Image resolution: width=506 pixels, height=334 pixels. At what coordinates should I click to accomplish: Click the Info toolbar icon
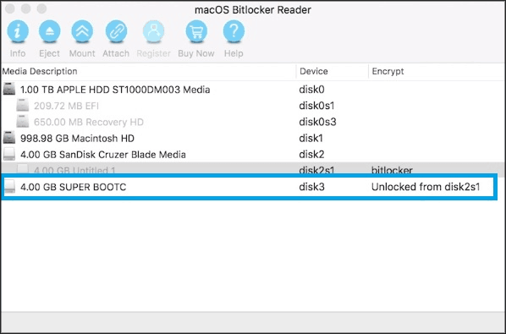tap(18, 31)
